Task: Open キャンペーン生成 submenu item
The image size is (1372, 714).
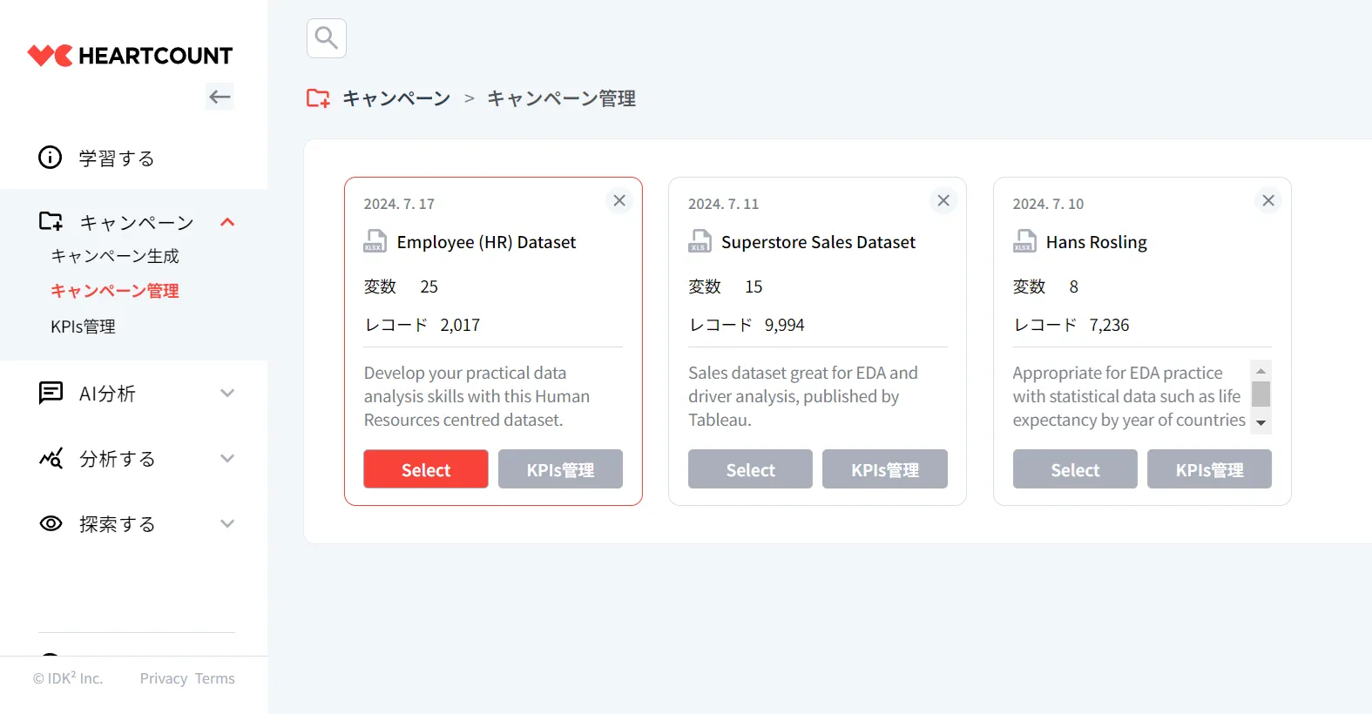Action: click(x=115, y=256)
